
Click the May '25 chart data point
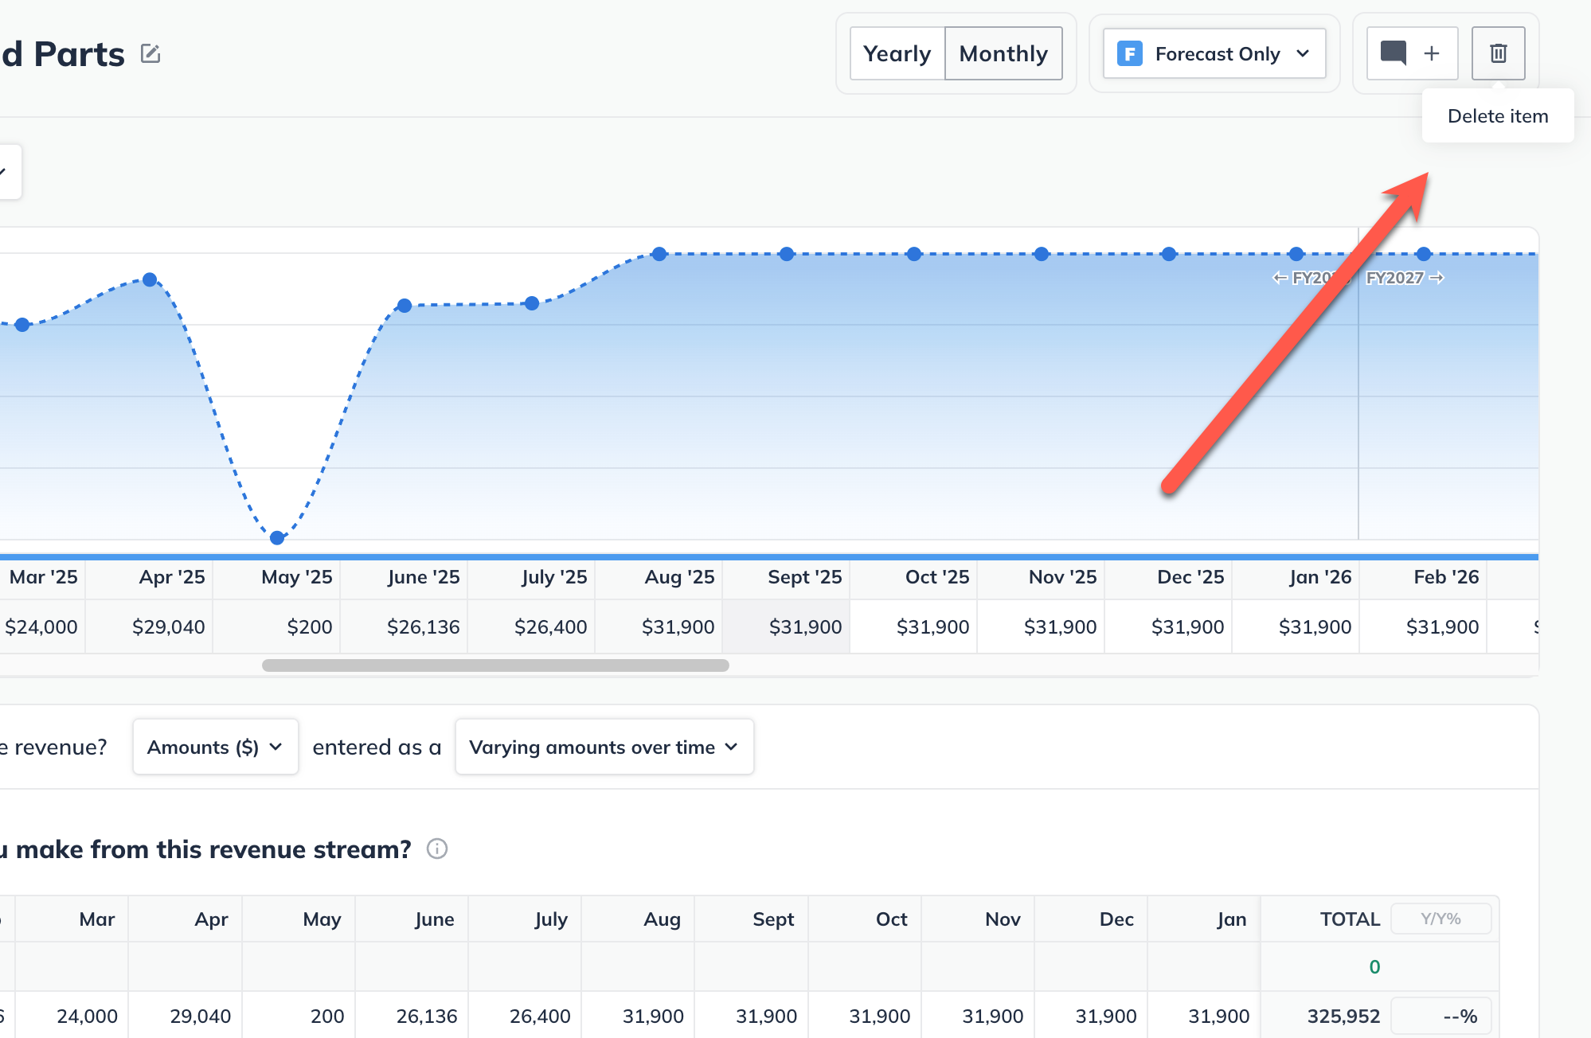point(277,538)
